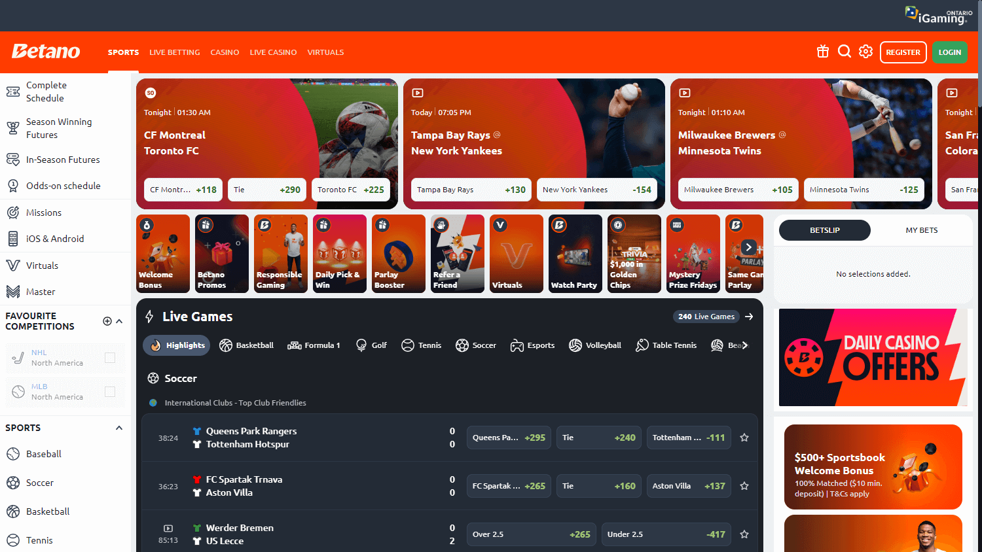Open Baseball in the Sports list

(x=65, y=454)
